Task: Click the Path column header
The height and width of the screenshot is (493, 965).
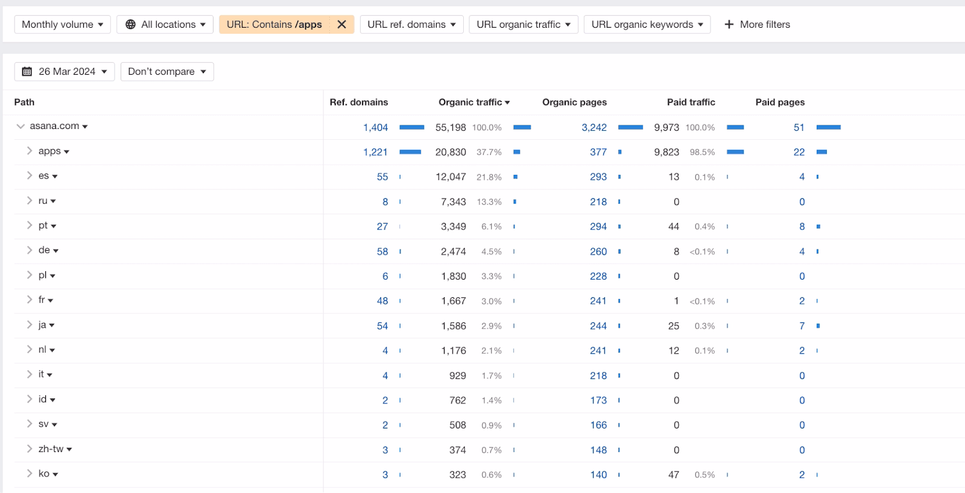Action: [24, 102]
